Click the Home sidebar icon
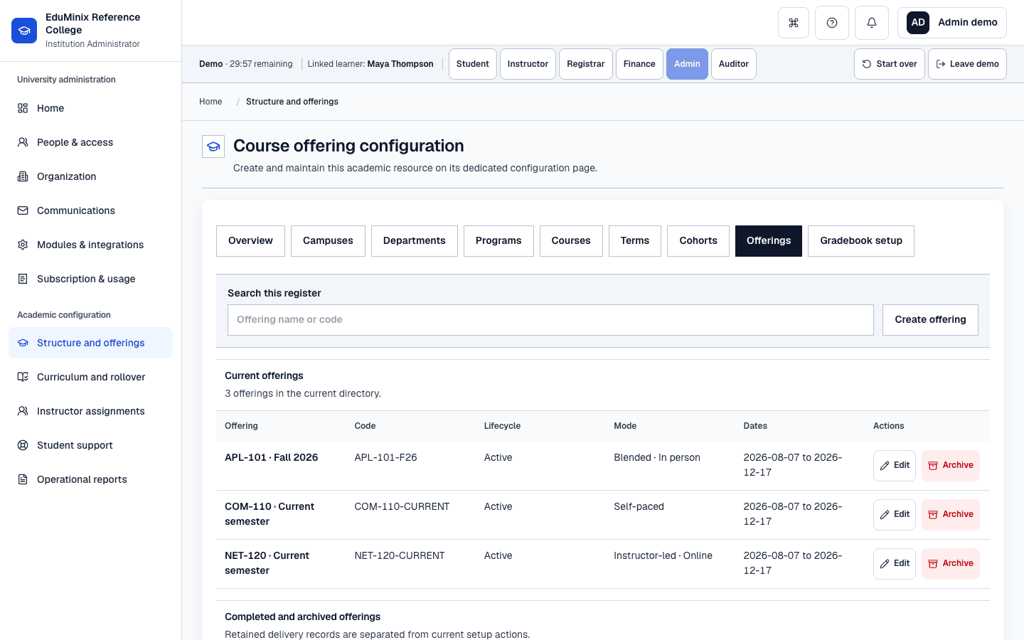This screenshot has height=640, width=1024. [23, 108]
